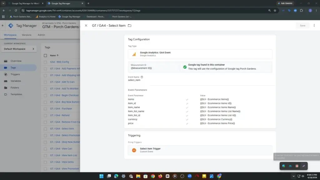This screenshot has width=320, height=180.
Task: Click the Ask Gemini button
Action: tap(285, 3)
